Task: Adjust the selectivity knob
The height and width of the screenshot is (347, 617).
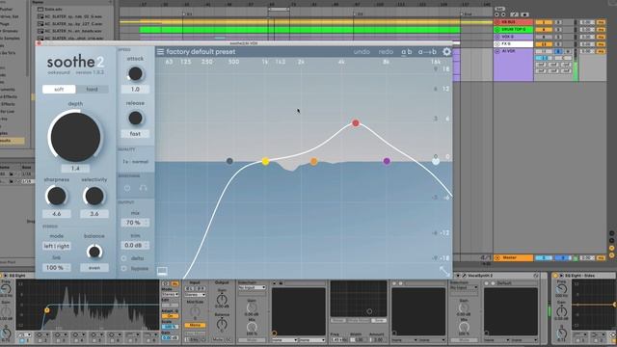Action: pyautogui.click(x=94, y=196)
